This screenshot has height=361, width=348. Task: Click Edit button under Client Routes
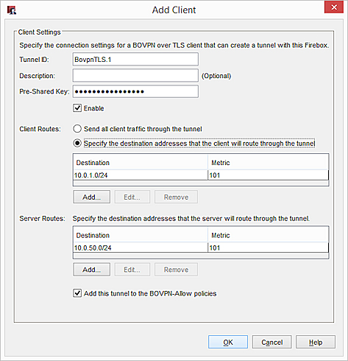132,197
